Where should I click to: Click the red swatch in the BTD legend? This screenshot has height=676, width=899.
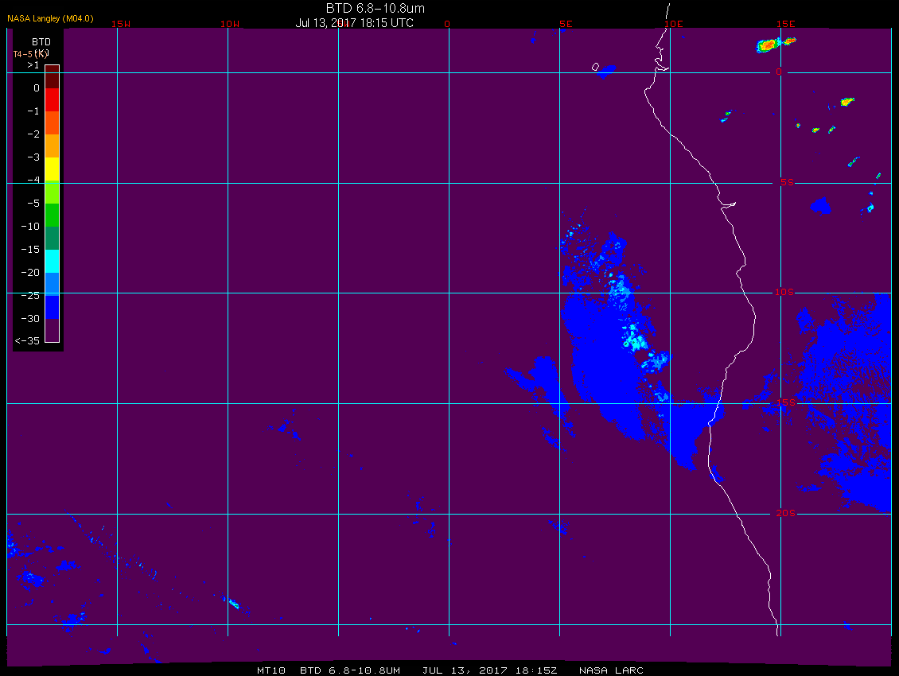pos(53,99)
